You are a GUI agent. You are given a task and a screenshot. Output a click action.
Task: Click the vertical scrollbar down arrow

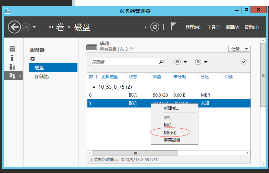click(263, 164)
